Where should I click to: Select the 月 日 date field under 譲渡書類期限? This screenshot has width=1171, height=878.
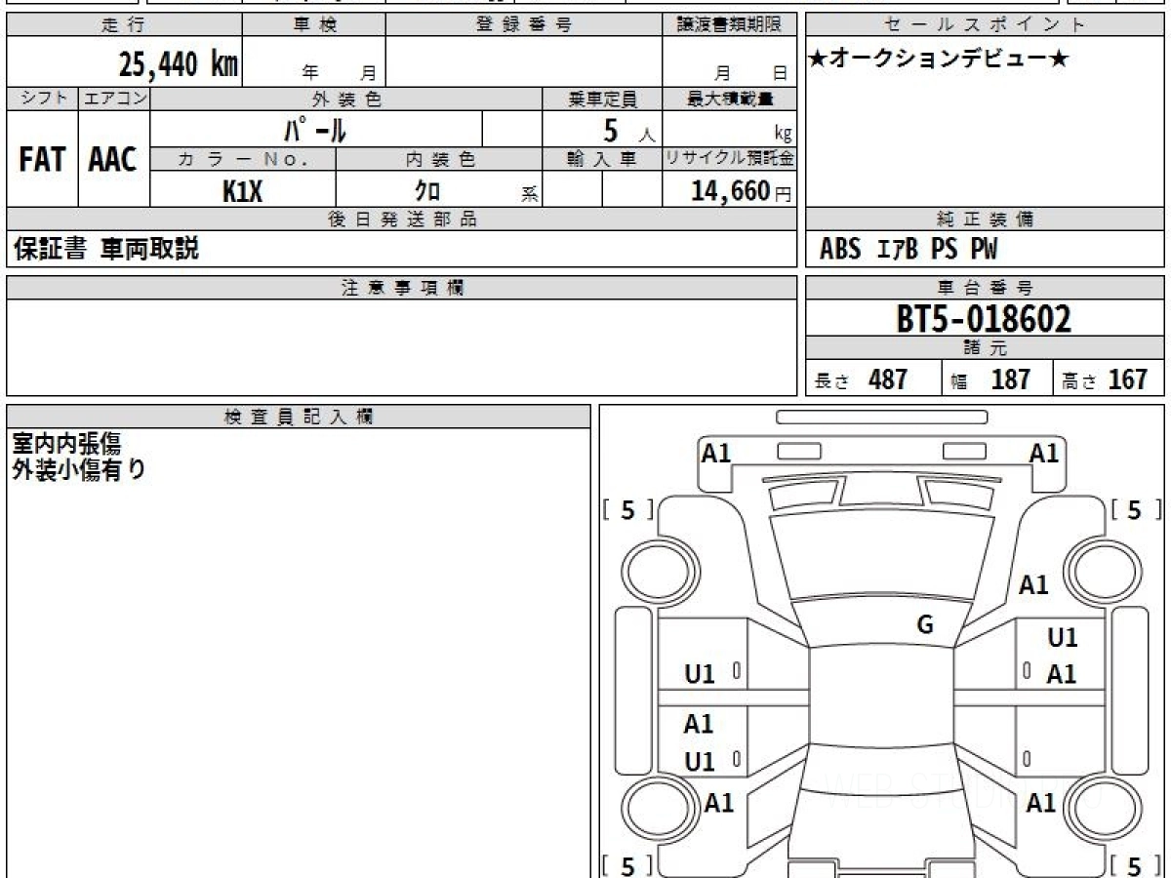pyautogui.click(x=729, y=62)
